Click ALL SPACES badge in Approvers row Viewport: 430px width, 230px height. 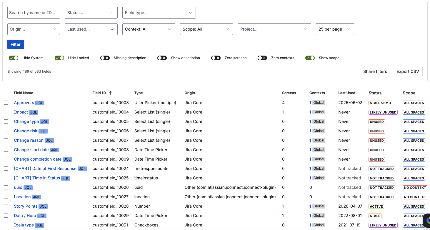pyautogui.click(x=414, y=103)
